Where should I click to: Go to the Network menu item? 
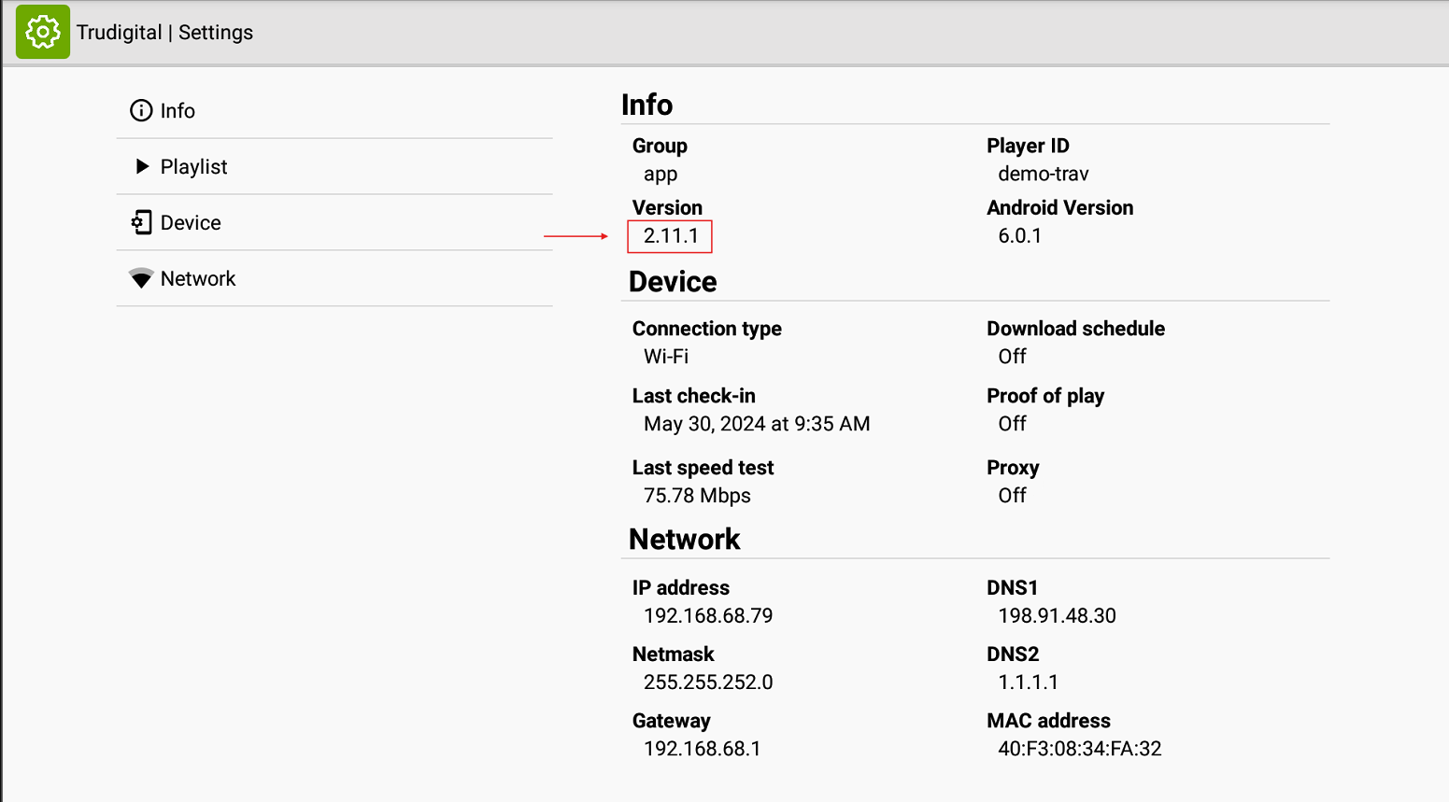(334, 279)
